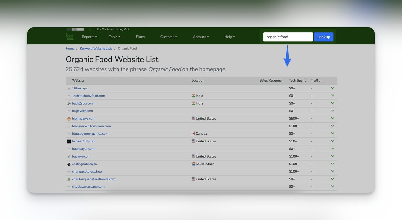Open the bibimpaws.com link

point(84,118)
